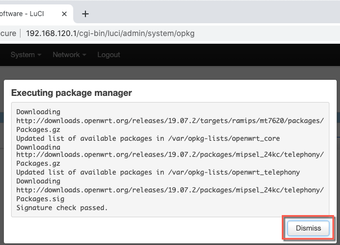Click the address bar URL
This screenshot has width=340, height=245.
[110, 33]
